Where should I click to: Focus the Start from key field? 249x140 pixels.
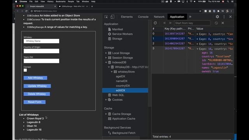click(192, 23)
